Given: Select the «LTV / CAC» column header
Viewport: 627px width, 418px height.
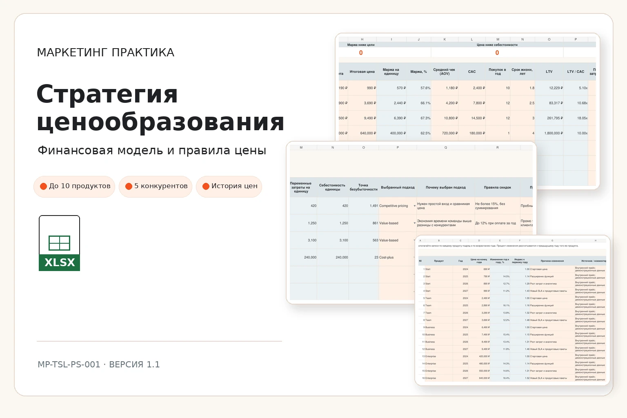Looking at the screenshot, I should click(x=576, y=72).
